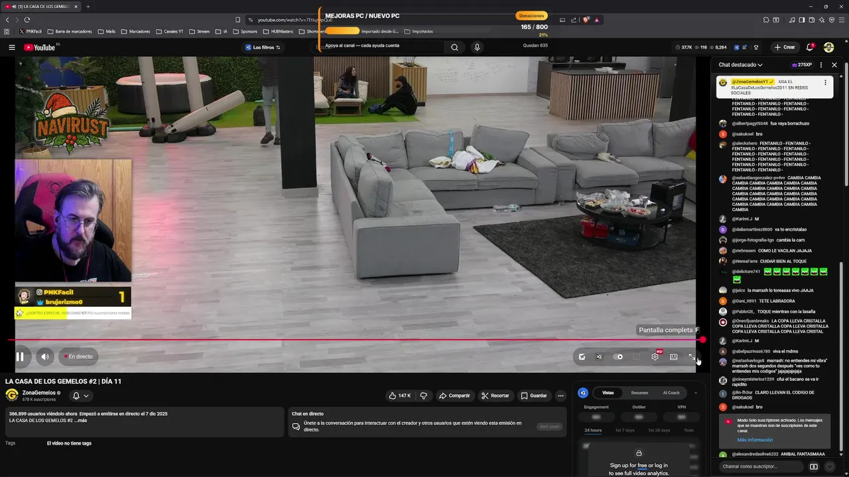Viewport: 849px width, 477px height.
Task: Select the Todo range tab
Action: 688,431
